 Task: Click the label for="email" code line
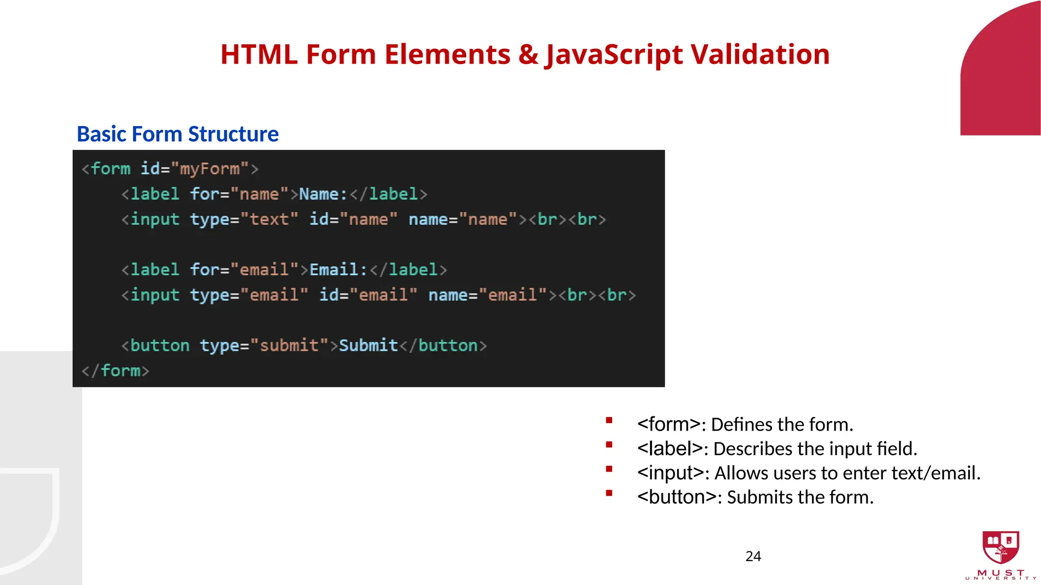284,270
